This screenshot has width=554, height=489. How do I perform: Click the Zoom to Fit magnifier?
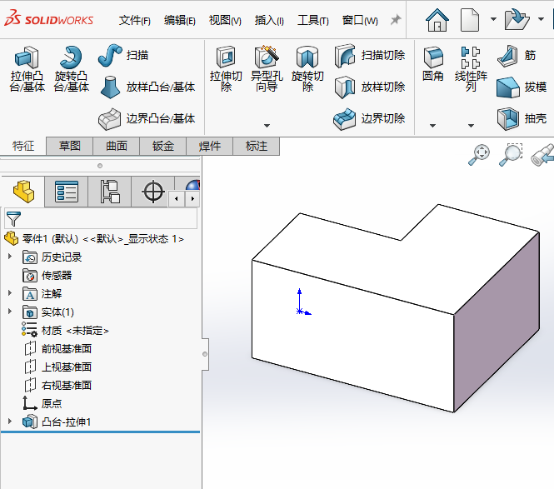479,155
